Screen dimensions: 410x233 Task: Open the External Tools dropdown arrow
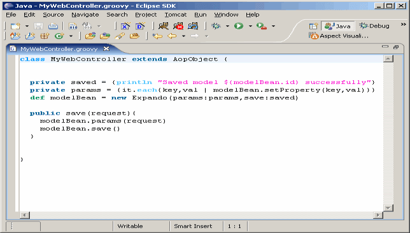(274, 26)
